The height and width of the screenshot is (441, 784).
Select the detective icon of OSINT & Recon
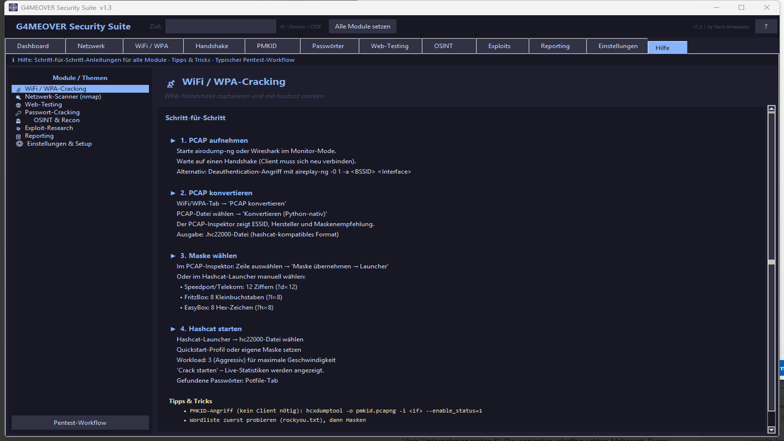[19, 121]
